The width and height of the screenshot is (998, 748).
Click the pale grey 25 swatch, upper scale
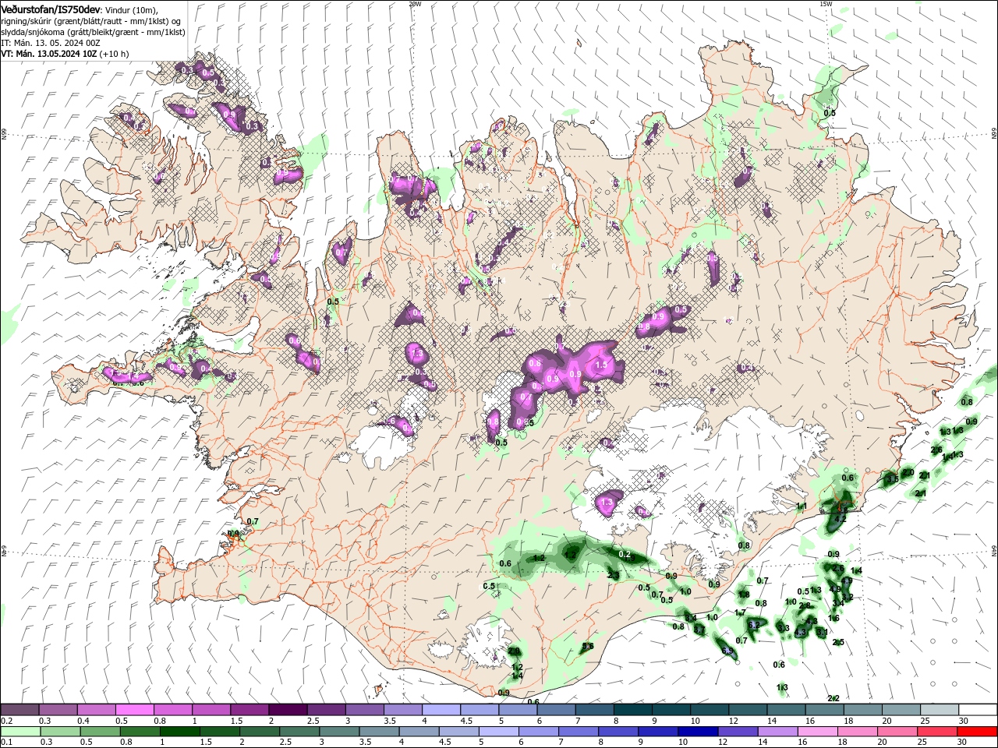(940, 710)
